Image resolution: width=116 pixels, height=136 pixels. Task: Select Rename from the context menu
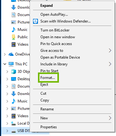72,109
